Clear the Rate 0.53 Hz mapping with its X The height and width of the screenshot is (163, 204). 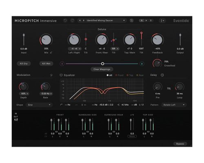(x=51, y=94)
